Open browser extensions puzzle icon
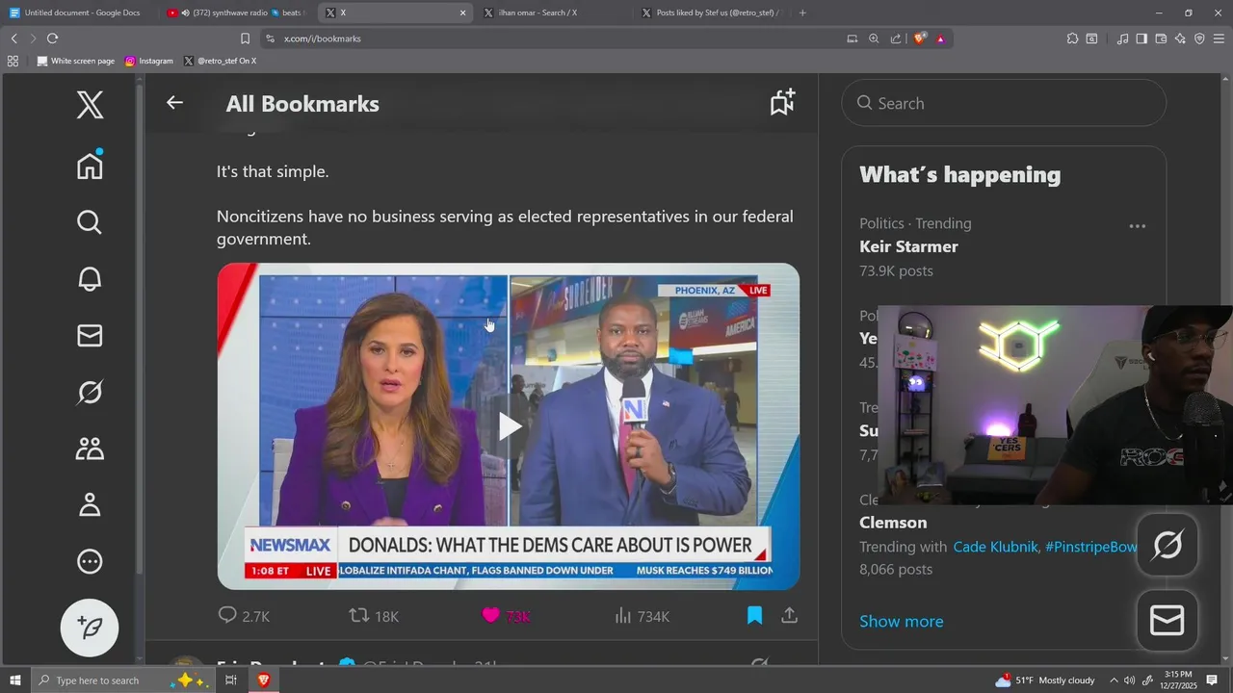Image resolution: width=1233 pixels, height=693 pixels. (x=1072, y=38)
